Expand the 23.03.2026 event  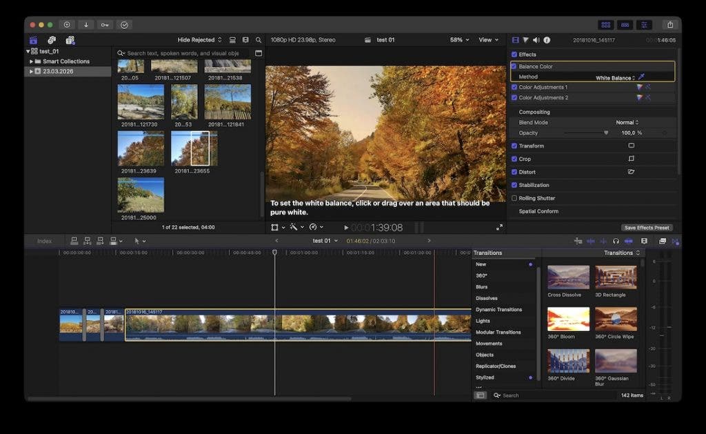31,71
